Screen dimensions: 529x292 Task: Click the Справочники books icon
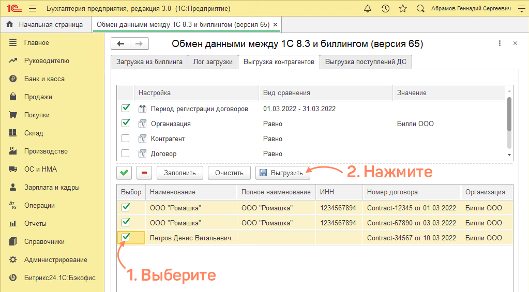pos(13,241)
